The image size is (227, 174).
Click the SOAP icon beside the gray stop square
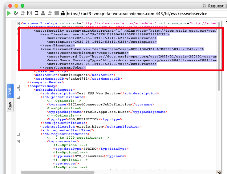coord(50,13)
